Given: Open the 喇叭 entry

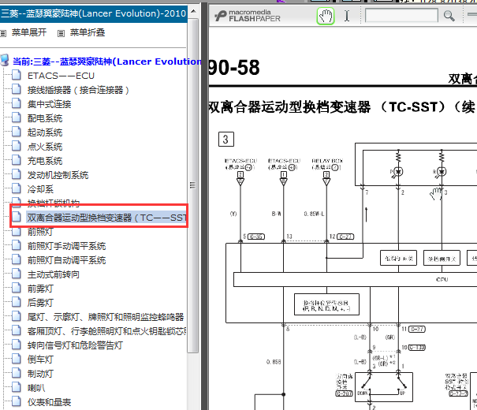Looking at the screenshot, I should coord(36,388).
